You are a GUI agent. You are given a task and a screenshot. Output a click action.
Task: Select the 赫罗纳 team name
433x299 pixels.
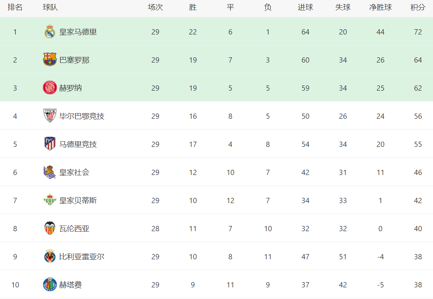tap(71, 88)
